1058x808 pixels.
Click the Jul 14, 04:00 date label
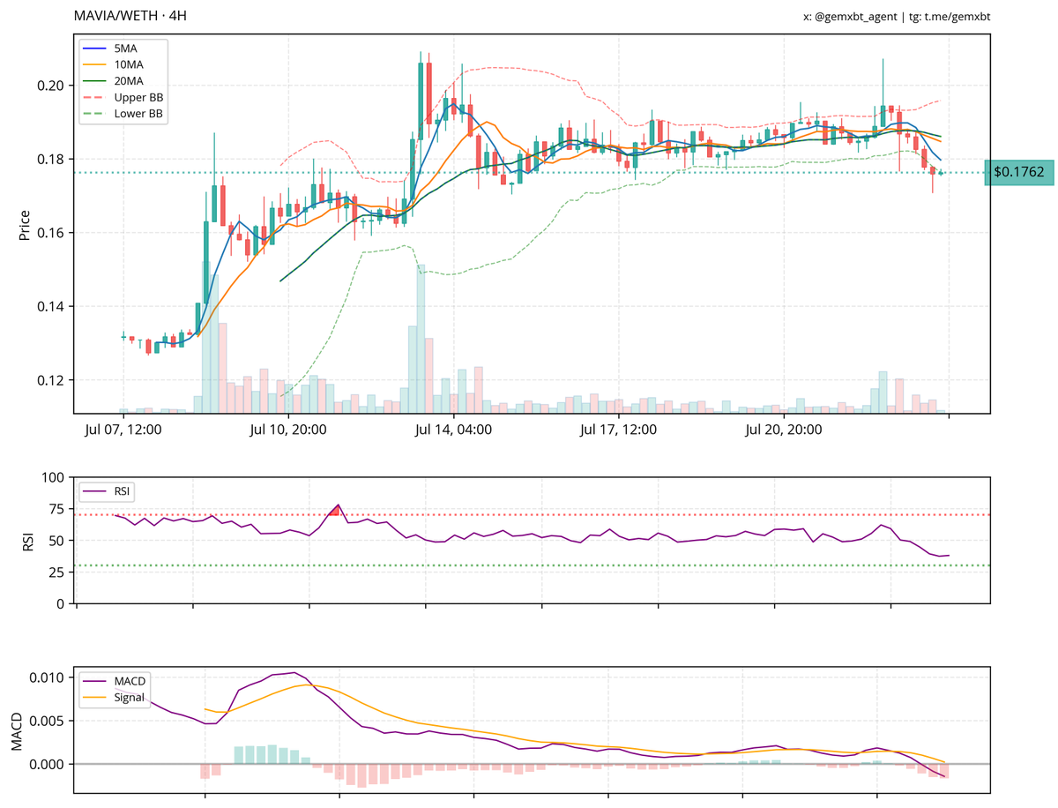pyautogui.click(x=453, y=430)
